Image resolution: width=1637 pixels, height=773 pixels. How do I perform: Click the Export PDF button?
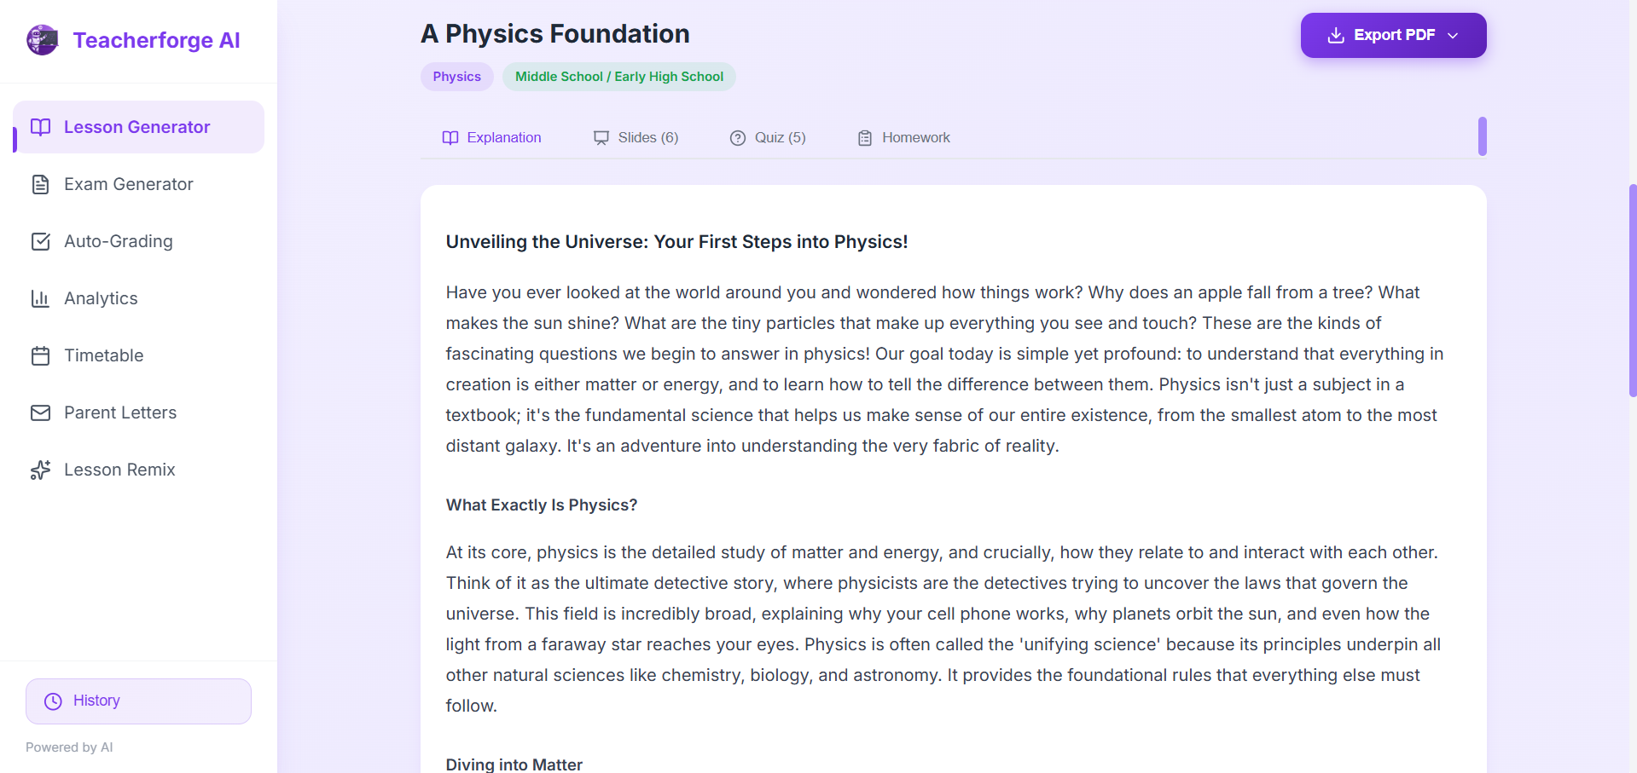(x=1382, y=36)
